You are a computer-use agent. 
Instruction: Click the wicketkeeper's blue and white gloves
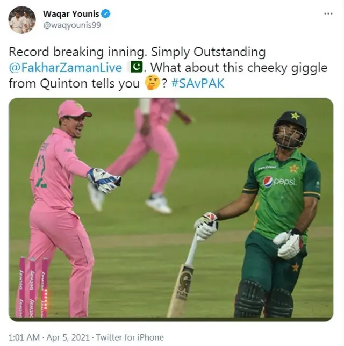click(x=104, y=181)
